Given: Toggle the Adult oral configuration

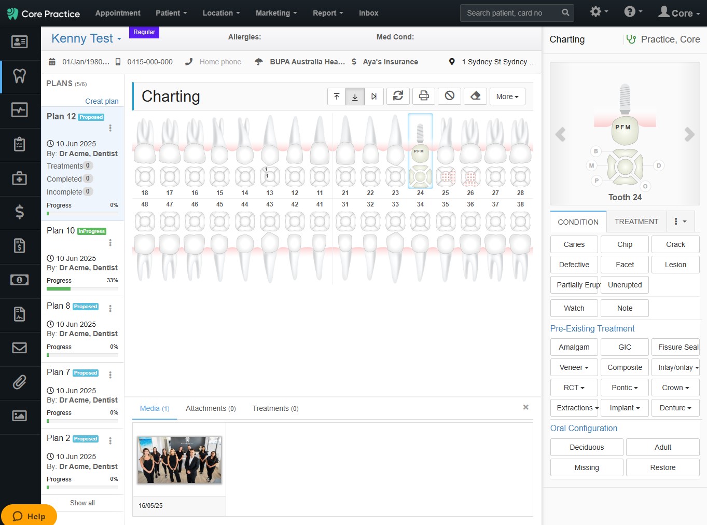Looking at the screenshot, I should pos(663,447).
